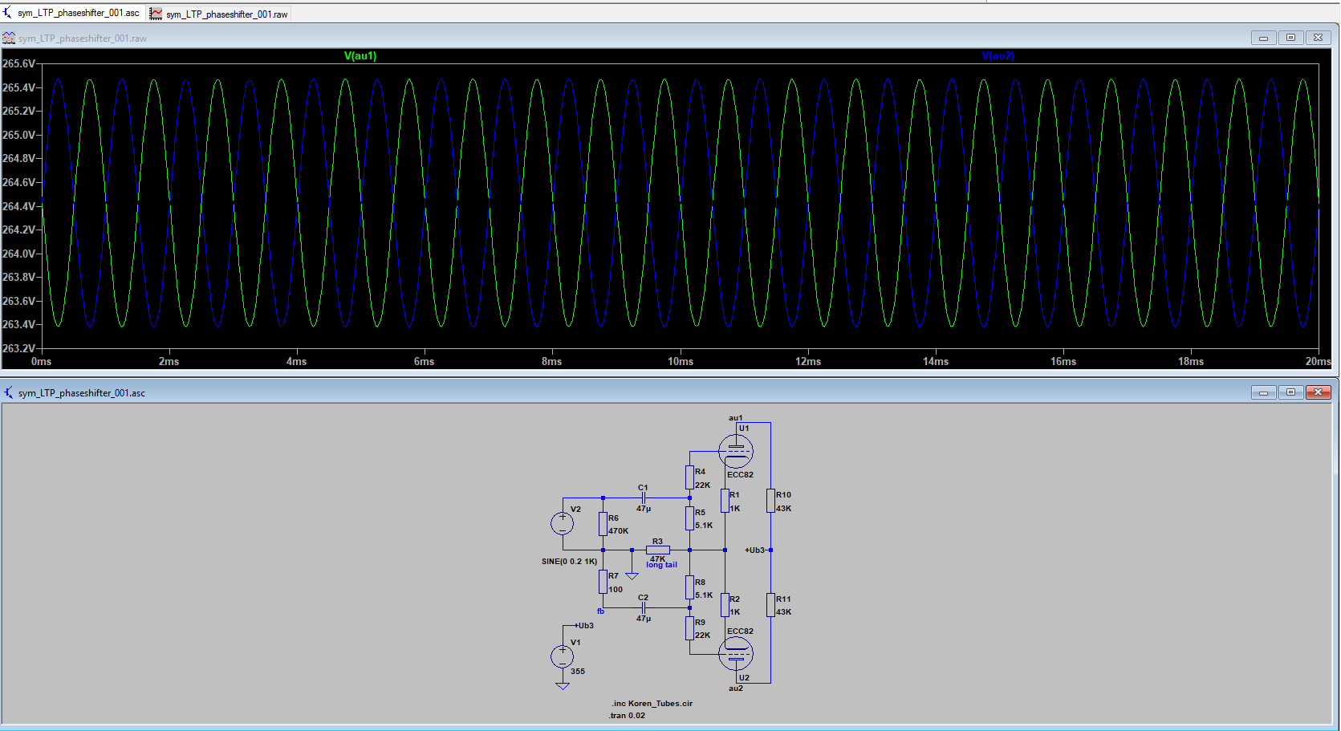Click the 20ms time axis label

(x=1318, y=362)
